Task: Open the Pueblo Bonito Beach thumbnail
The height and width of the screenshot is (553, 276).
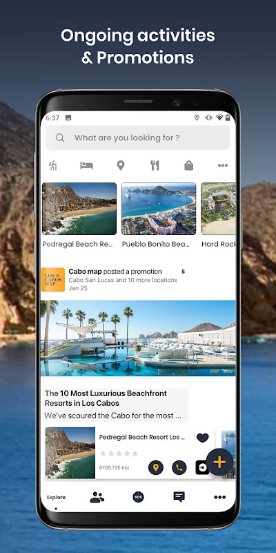Action: tap(159, 209)
